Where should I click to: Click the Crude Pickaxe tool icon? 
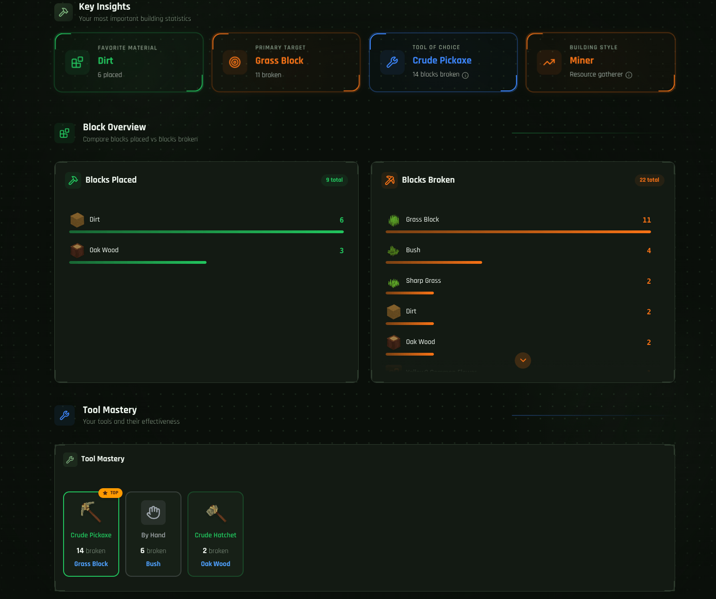(x=91, y=512)
